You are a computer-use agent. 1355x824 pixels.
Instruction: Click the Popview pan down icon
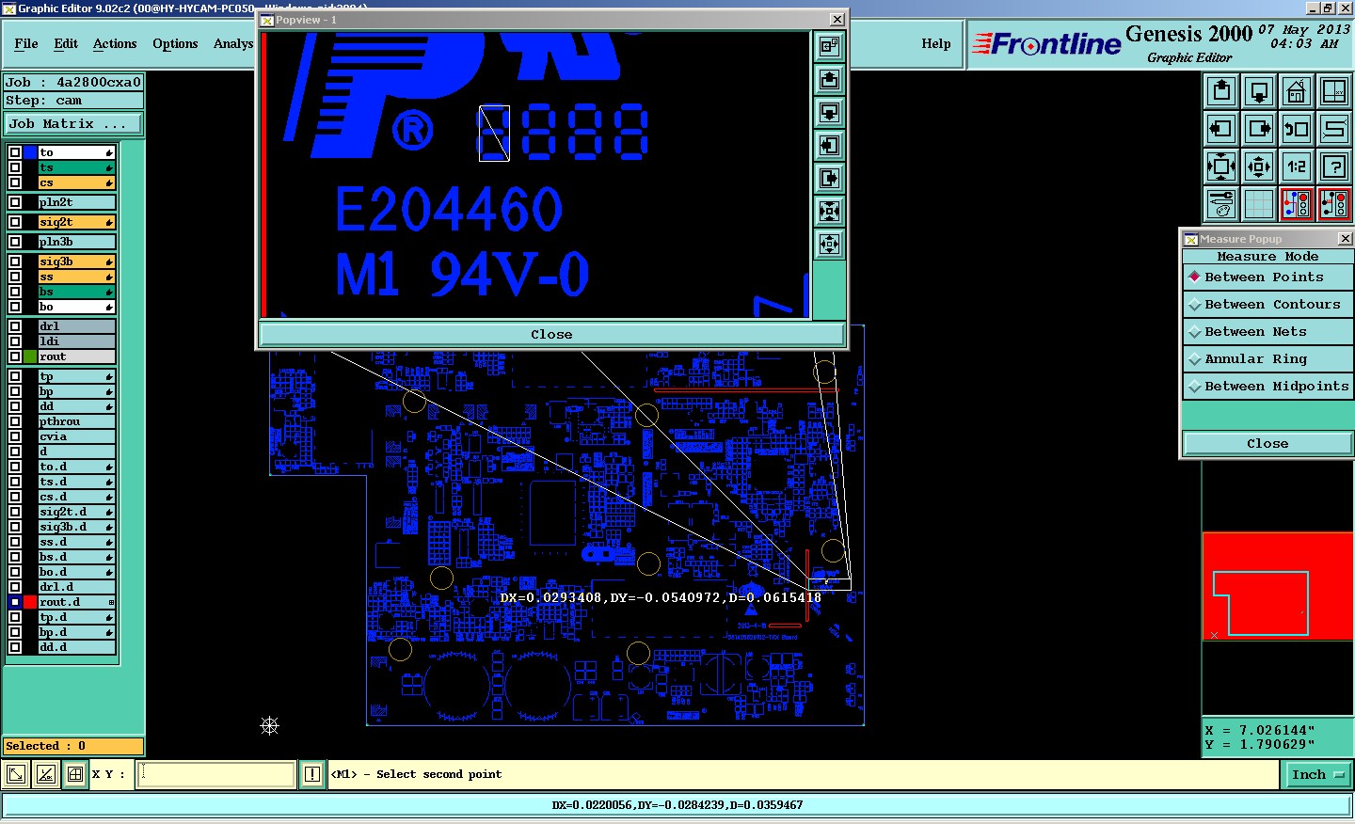(x=829, y=112)
